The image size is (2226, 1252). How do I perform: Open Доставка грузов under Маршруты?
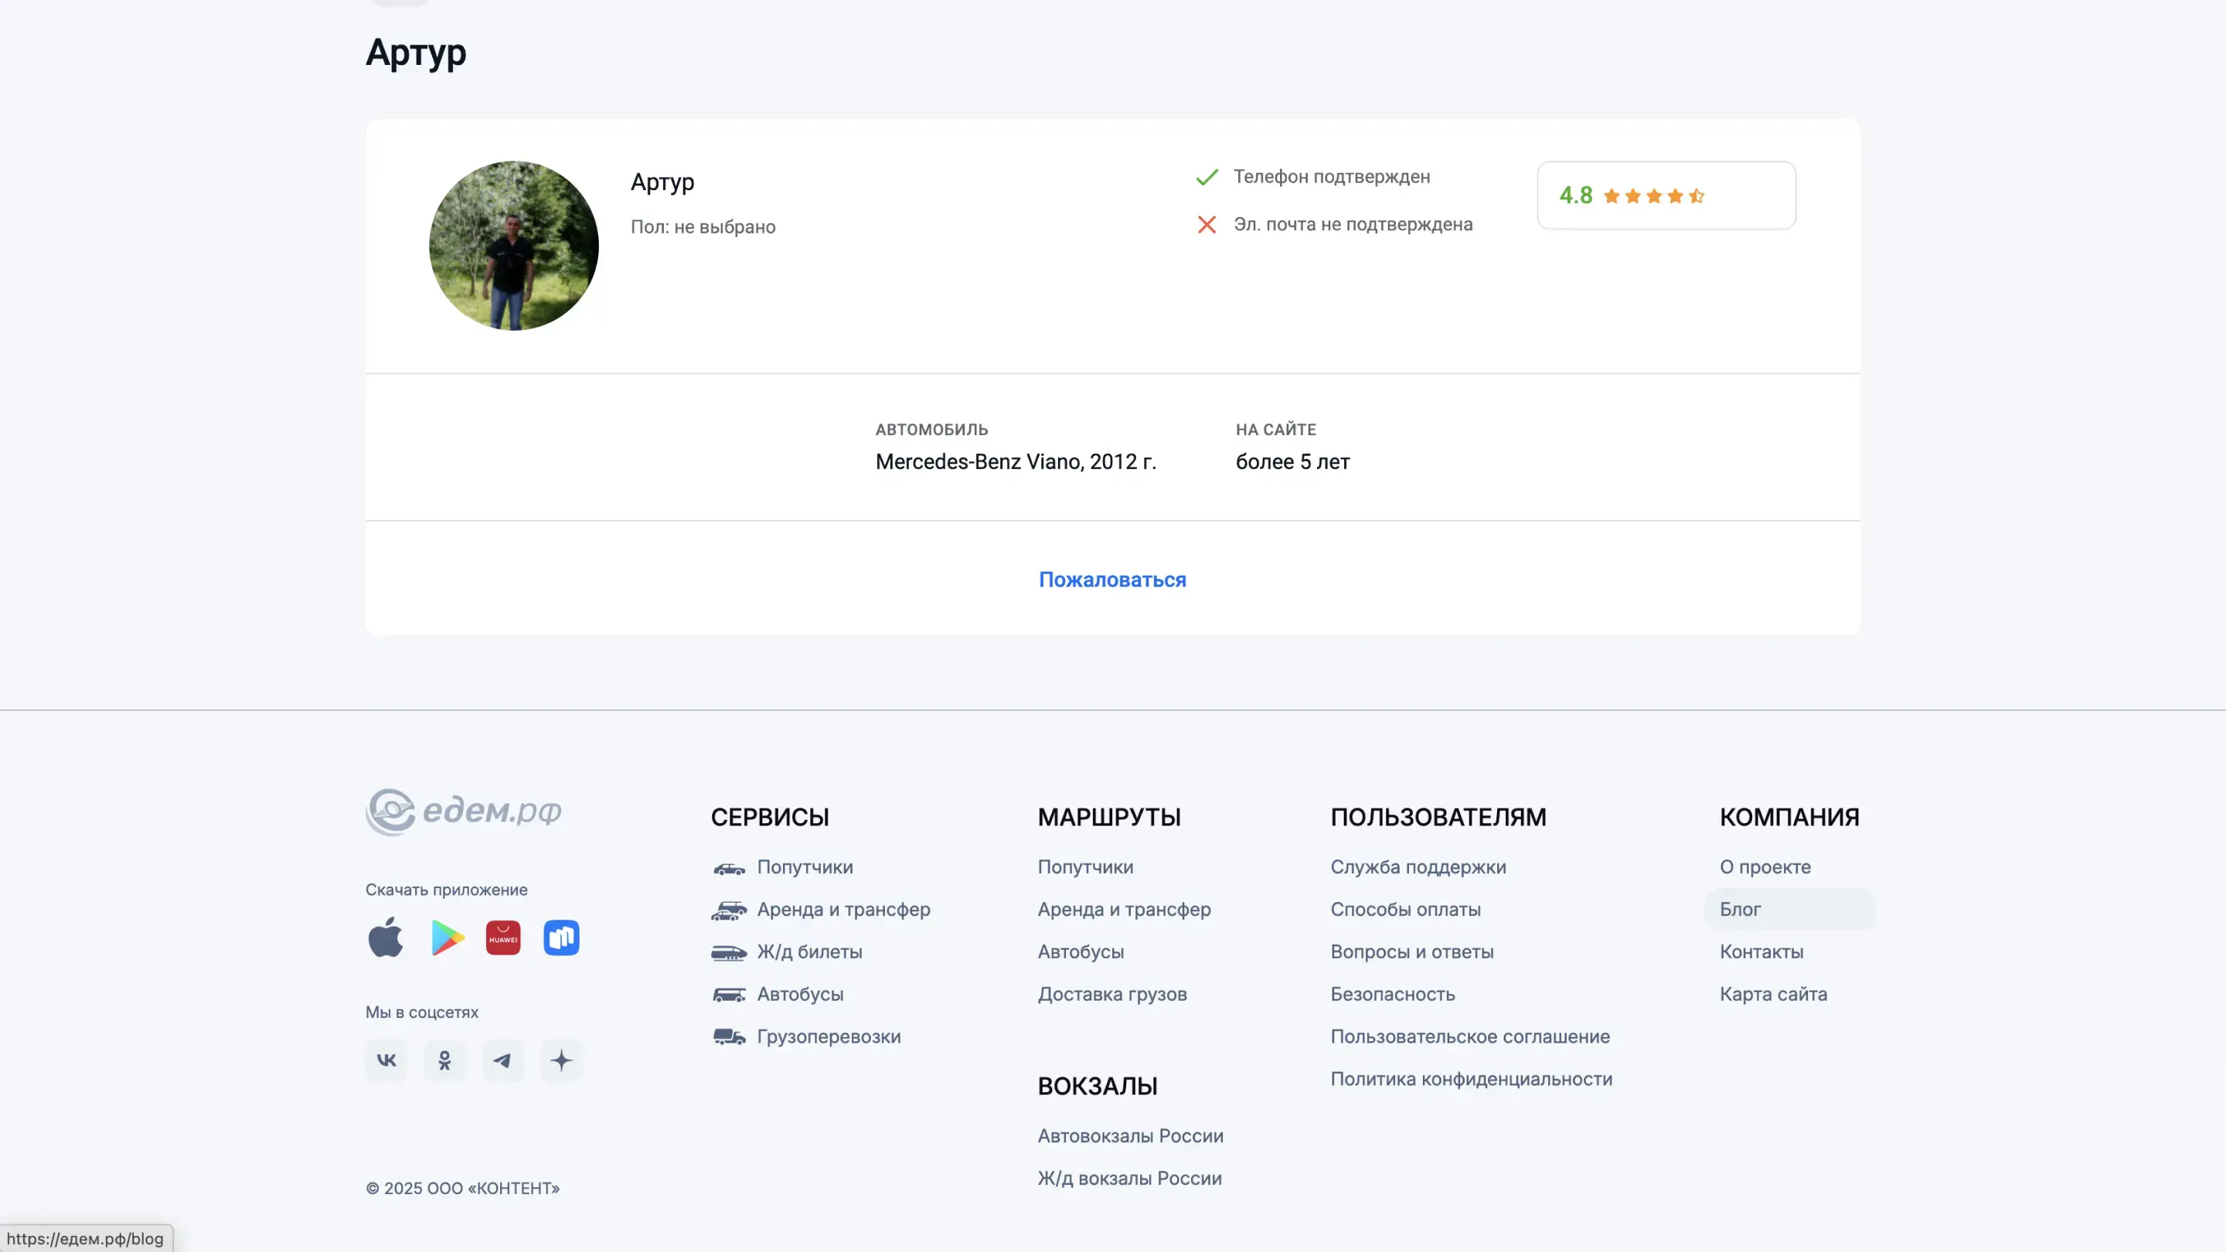(1111, 994)
